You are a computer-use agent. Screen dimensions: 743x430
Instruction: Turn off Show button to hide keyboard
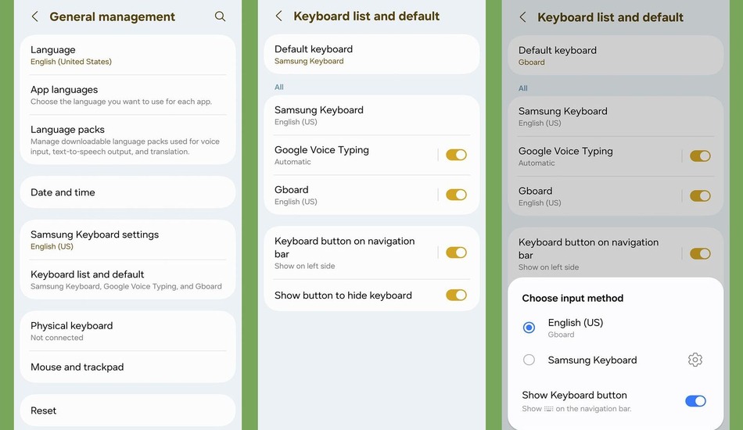coord(456,295)
